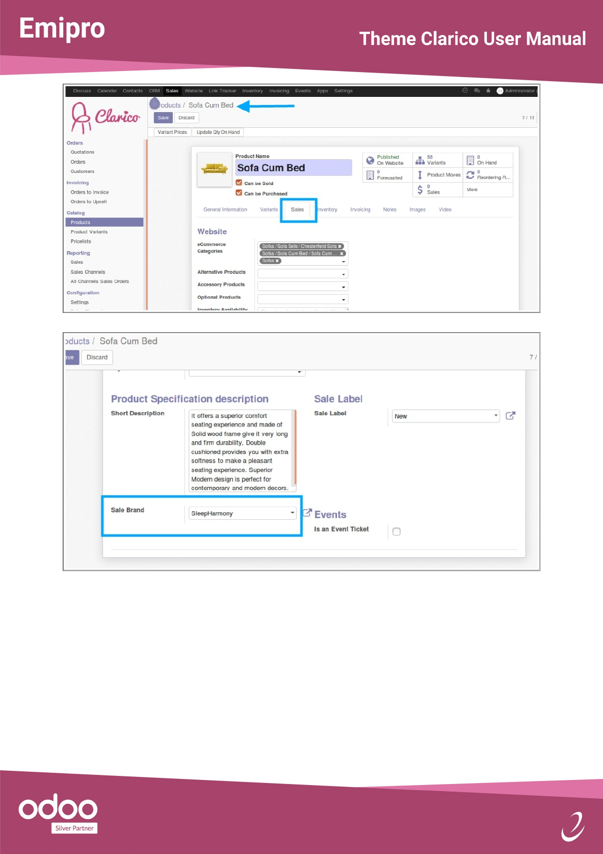The image size is (603, 854).
Task: Go to Products breadcrumb in top screenshot
Action: (170, 105)
